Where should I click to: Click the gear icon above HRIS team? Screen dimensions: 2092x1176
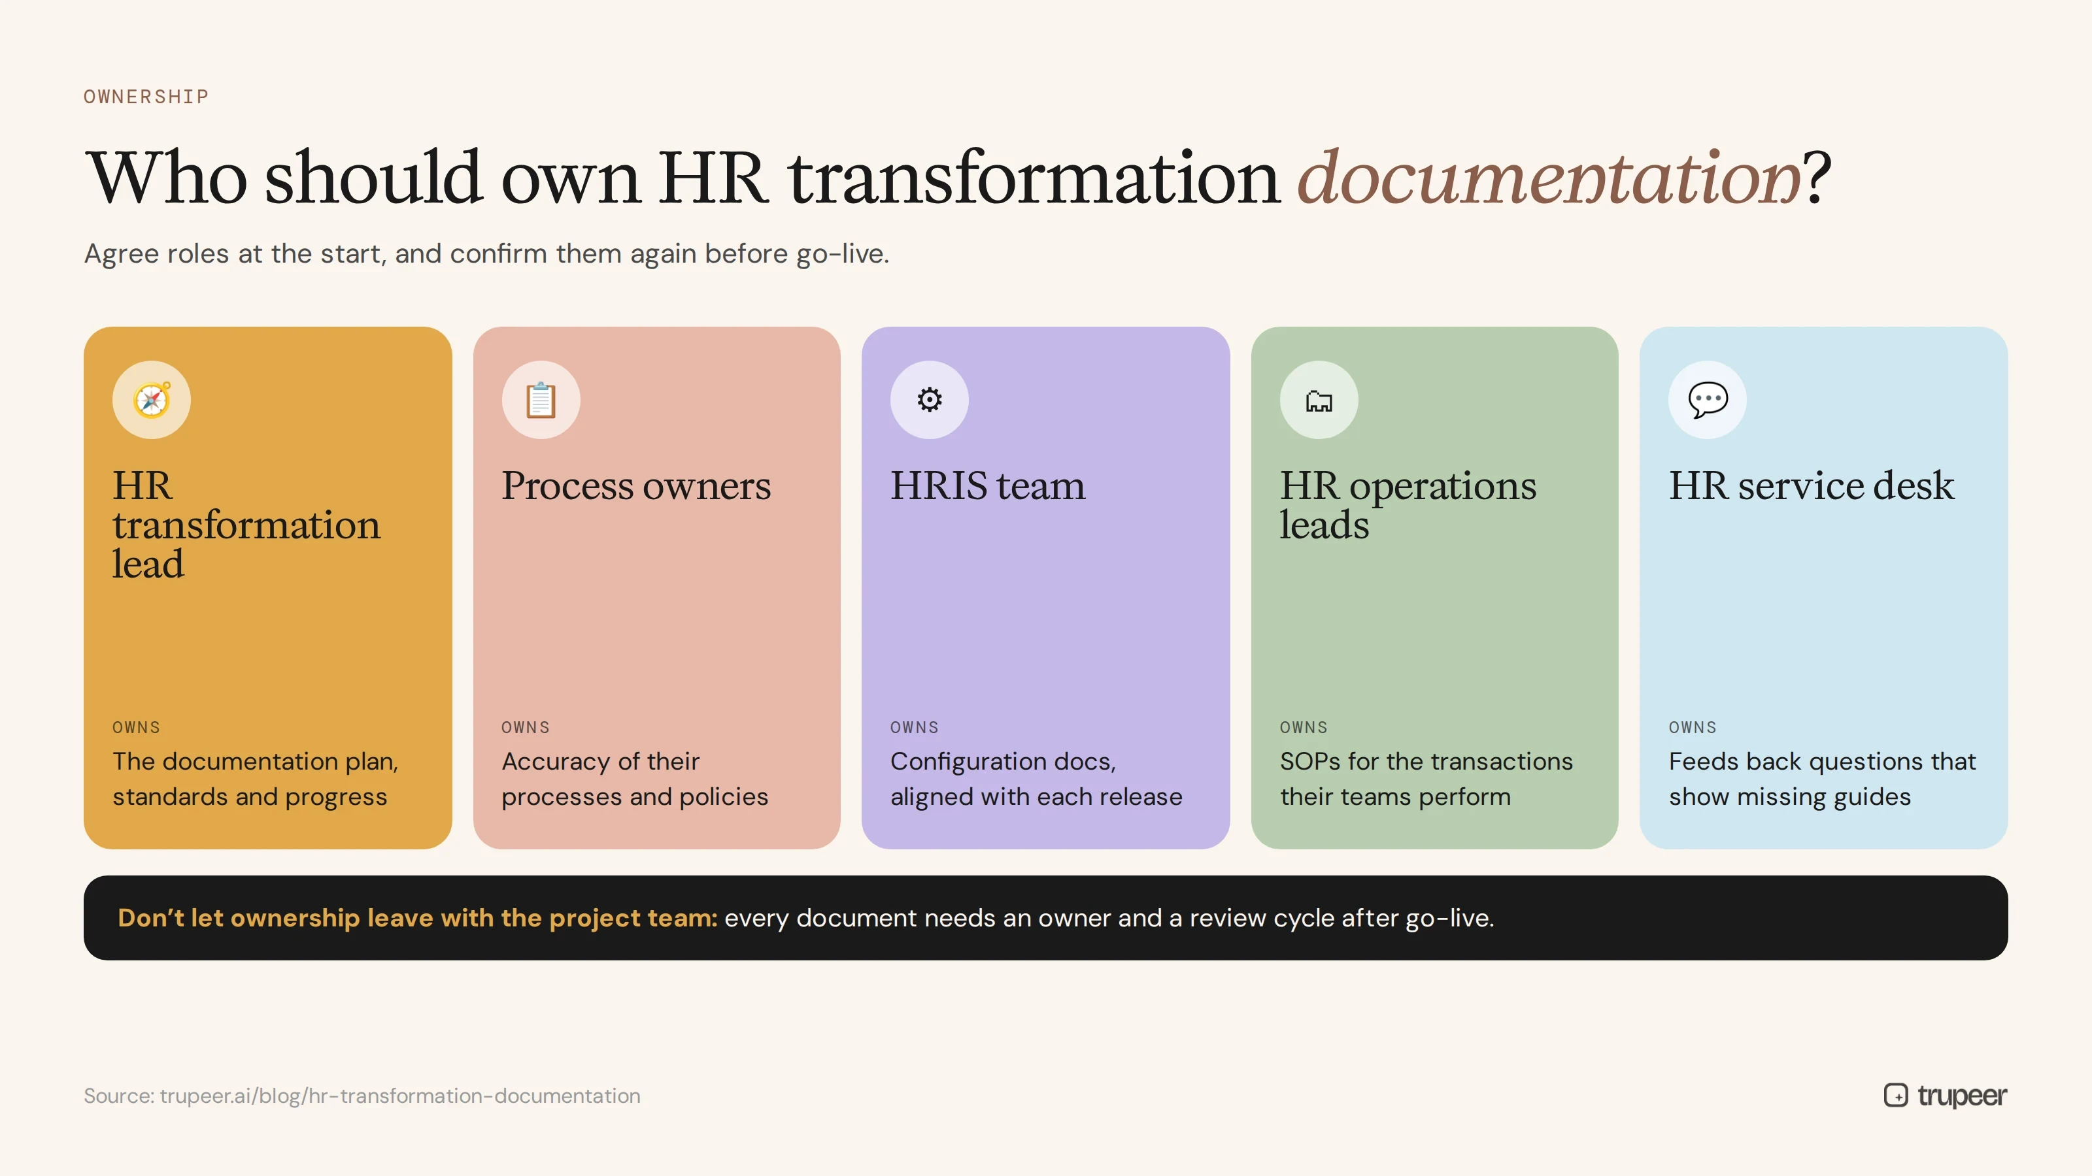pos(929,400)
